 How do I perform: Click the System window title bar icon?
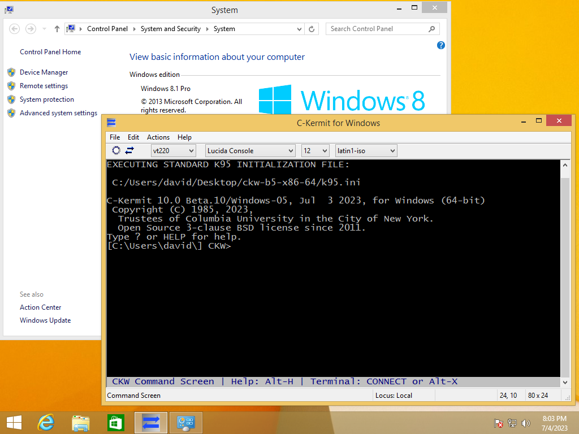click(9, 10)
